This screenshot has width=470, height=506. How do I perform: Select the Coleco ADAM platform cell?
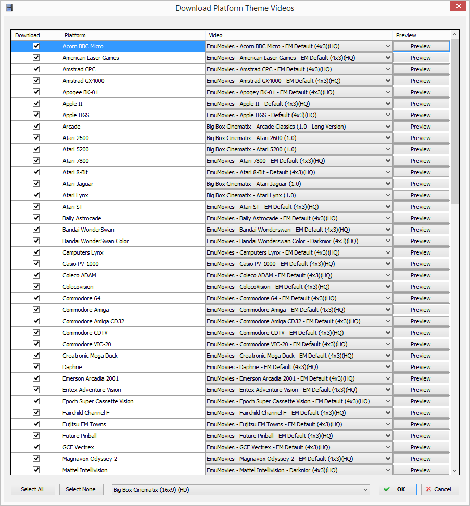tap(133, 275)
